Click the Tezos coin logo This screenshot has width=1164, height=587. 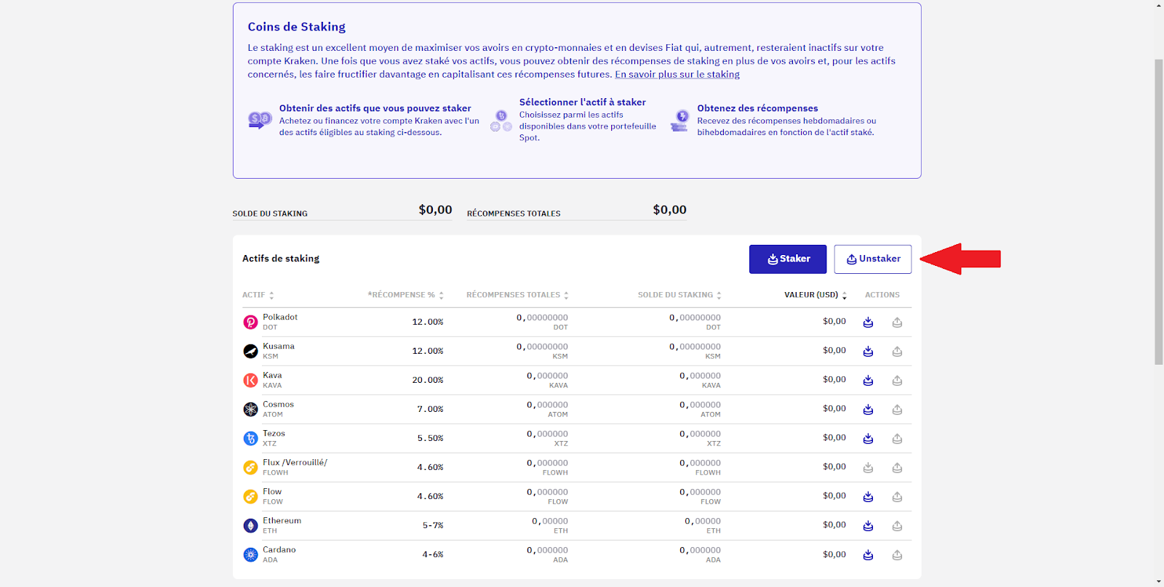pyautogui.click(x=250, y=438)
